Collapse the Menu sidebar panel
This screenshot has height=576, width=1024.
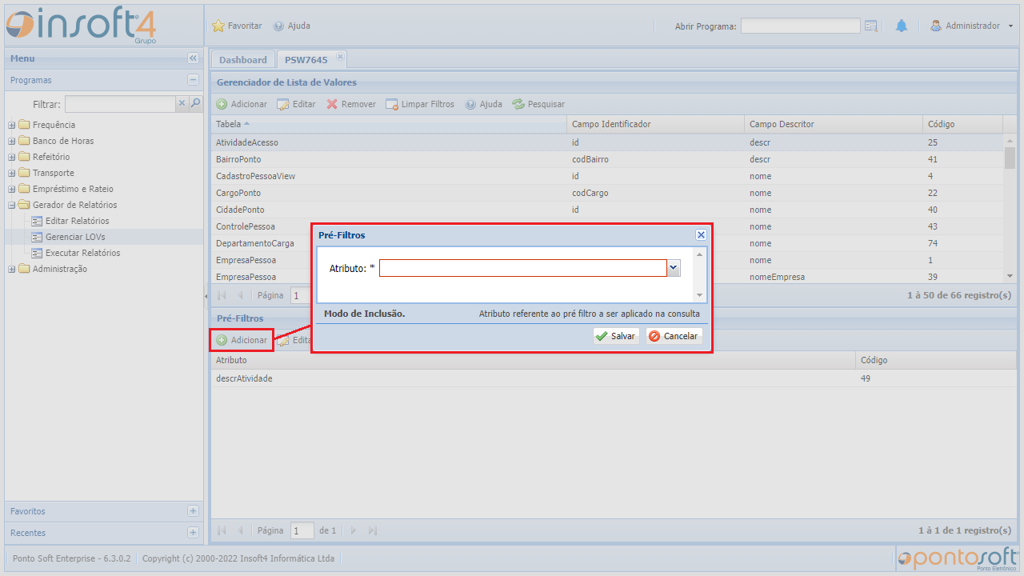pyautogui.click(x=193, y=58)
